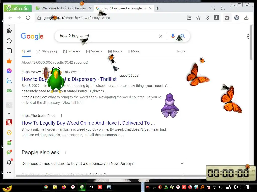Open options dots beside herb.co result
Screen dimensions: 257x192
pos(62,116)
